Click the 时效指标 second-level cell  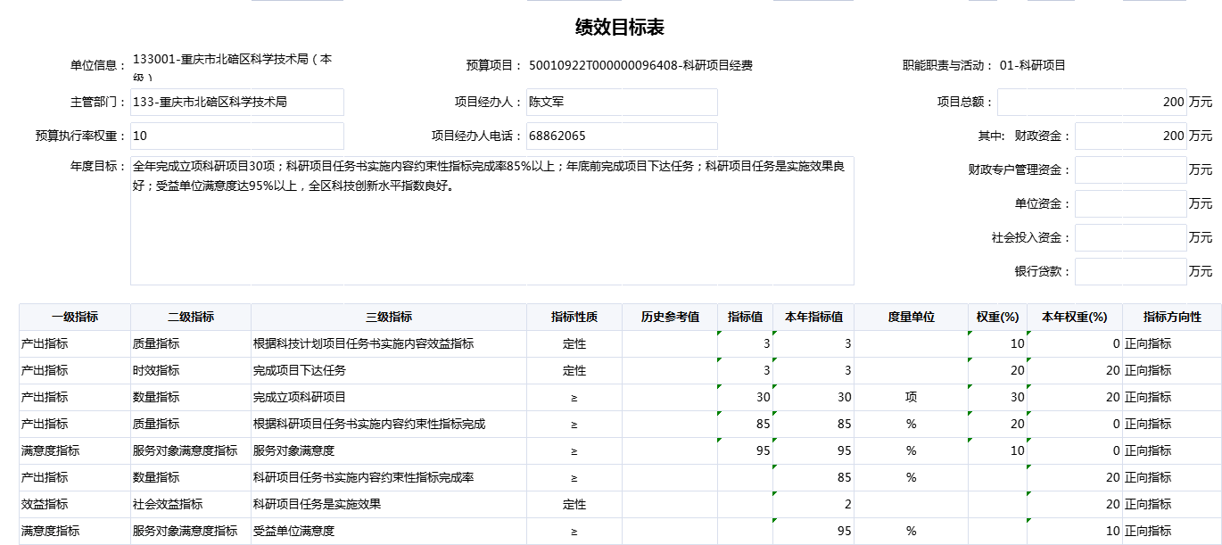coord(191,370)
